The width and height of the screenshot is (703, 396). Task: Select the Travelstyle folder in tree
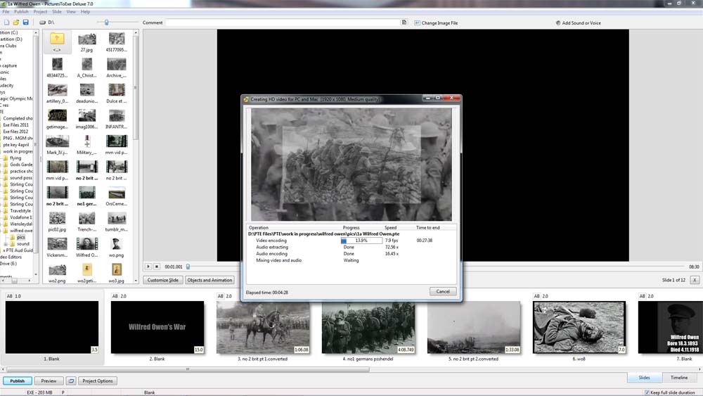(x=20, y=211)
